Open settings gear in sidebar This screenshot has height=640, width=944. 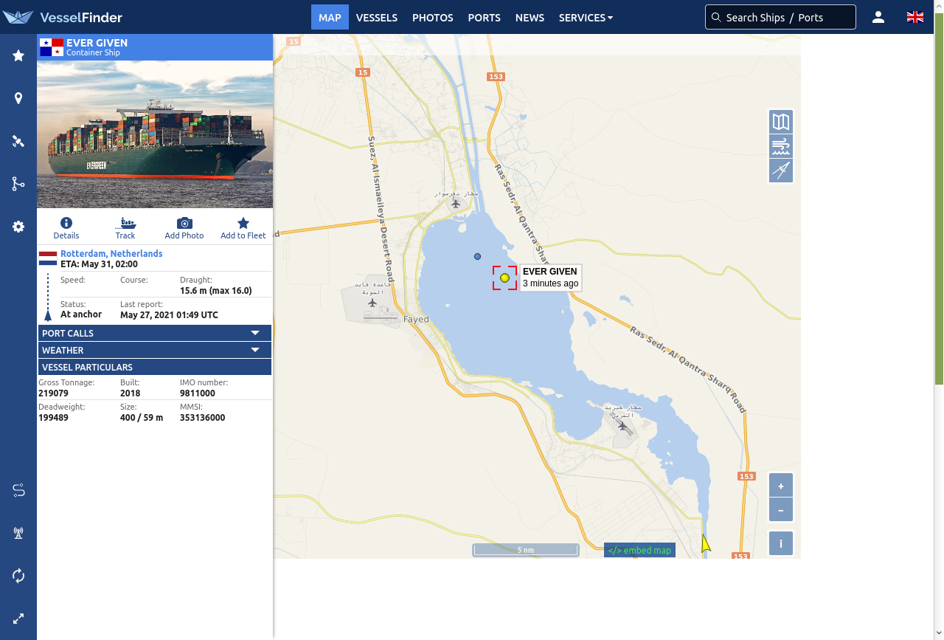[18, 227]
